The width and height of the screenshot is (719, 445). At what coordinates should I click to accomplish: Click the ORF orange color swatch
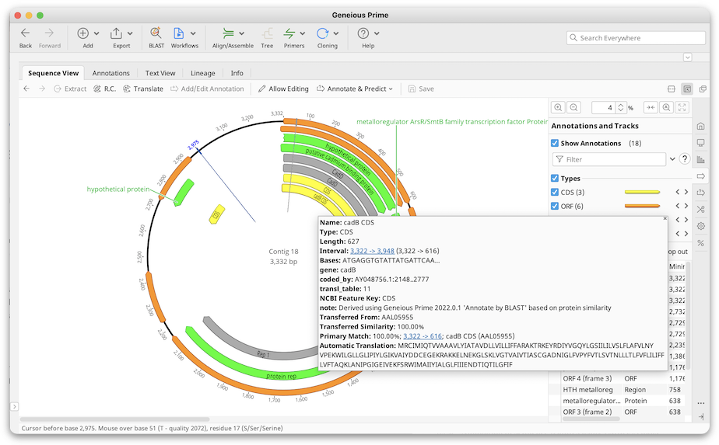(x=642, y=206)
